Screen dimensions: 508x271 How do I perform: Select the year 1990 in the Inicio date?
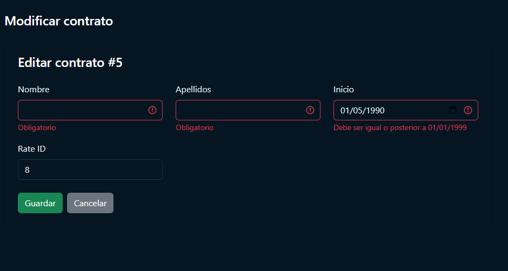pyautogui.click(x=375, y=111)
